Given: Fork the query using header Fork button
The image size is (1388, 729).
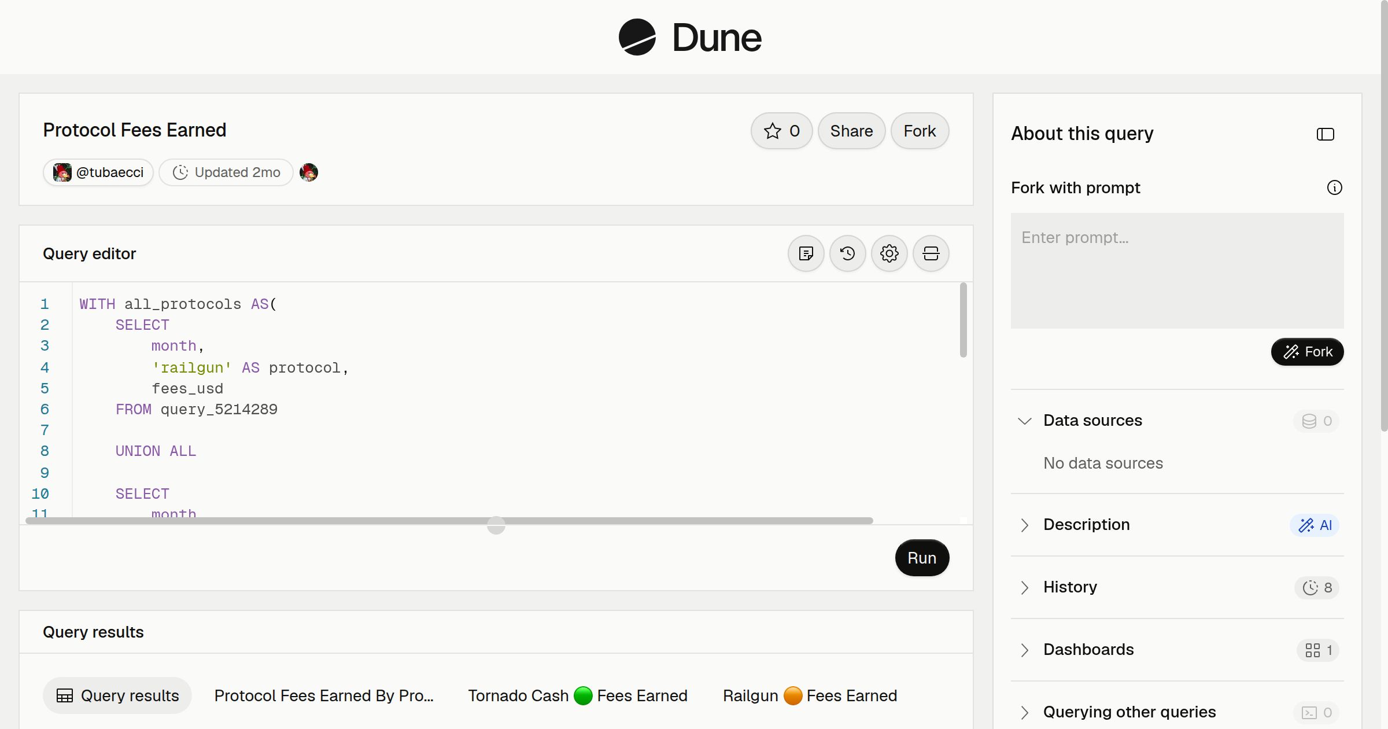Looking at the screenshot, I should tap(920, 131).
